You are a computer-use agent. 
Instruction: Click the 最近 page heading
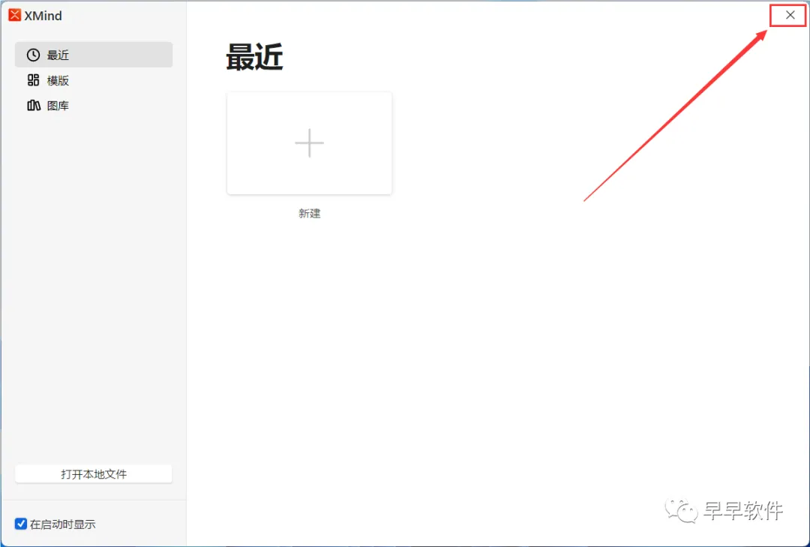(x=255, y=57)
